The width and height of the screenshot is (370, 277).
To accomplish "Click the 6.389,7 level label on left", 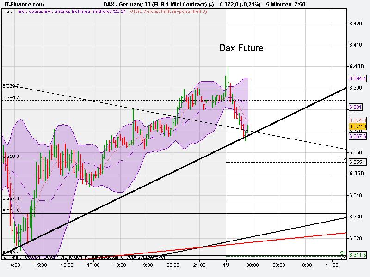I will point(10,85).
